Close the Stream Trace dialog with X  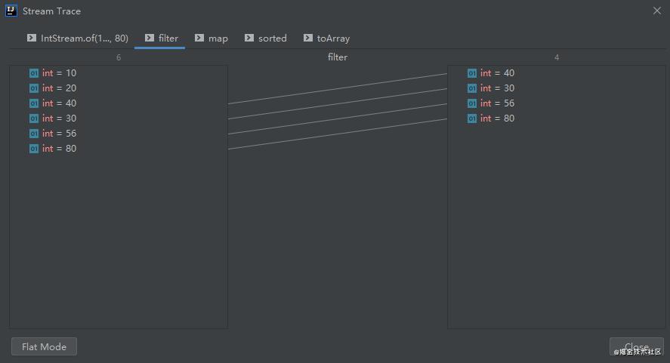(656, 11)
